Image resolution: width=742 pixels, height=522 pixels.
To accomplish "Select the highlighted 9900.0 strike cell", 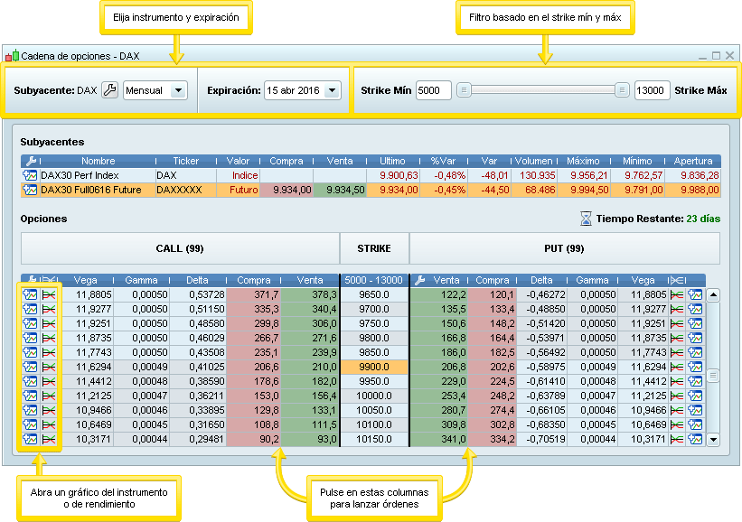I will [x=374, y=367].
